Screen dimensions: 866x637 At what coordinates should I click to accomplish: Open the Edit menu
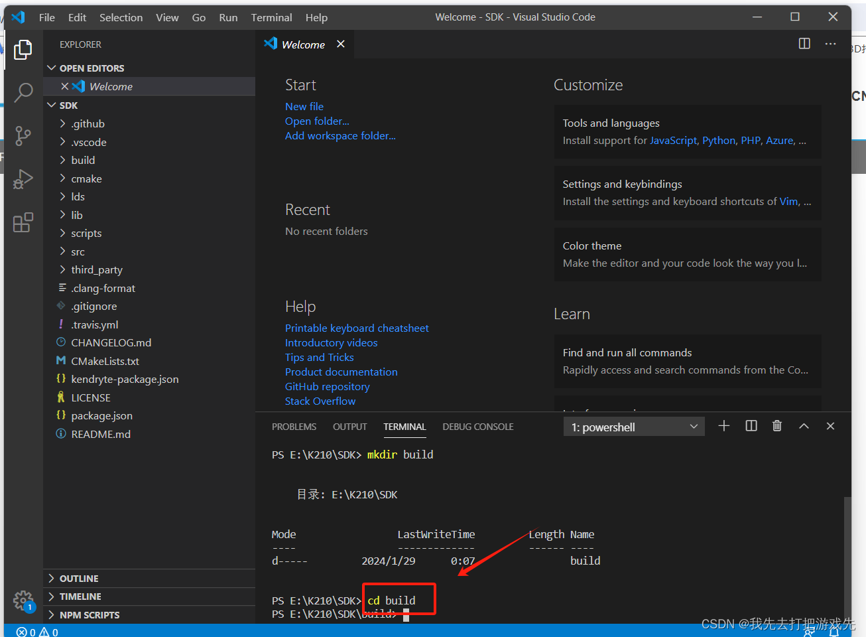tap(78, 17)
